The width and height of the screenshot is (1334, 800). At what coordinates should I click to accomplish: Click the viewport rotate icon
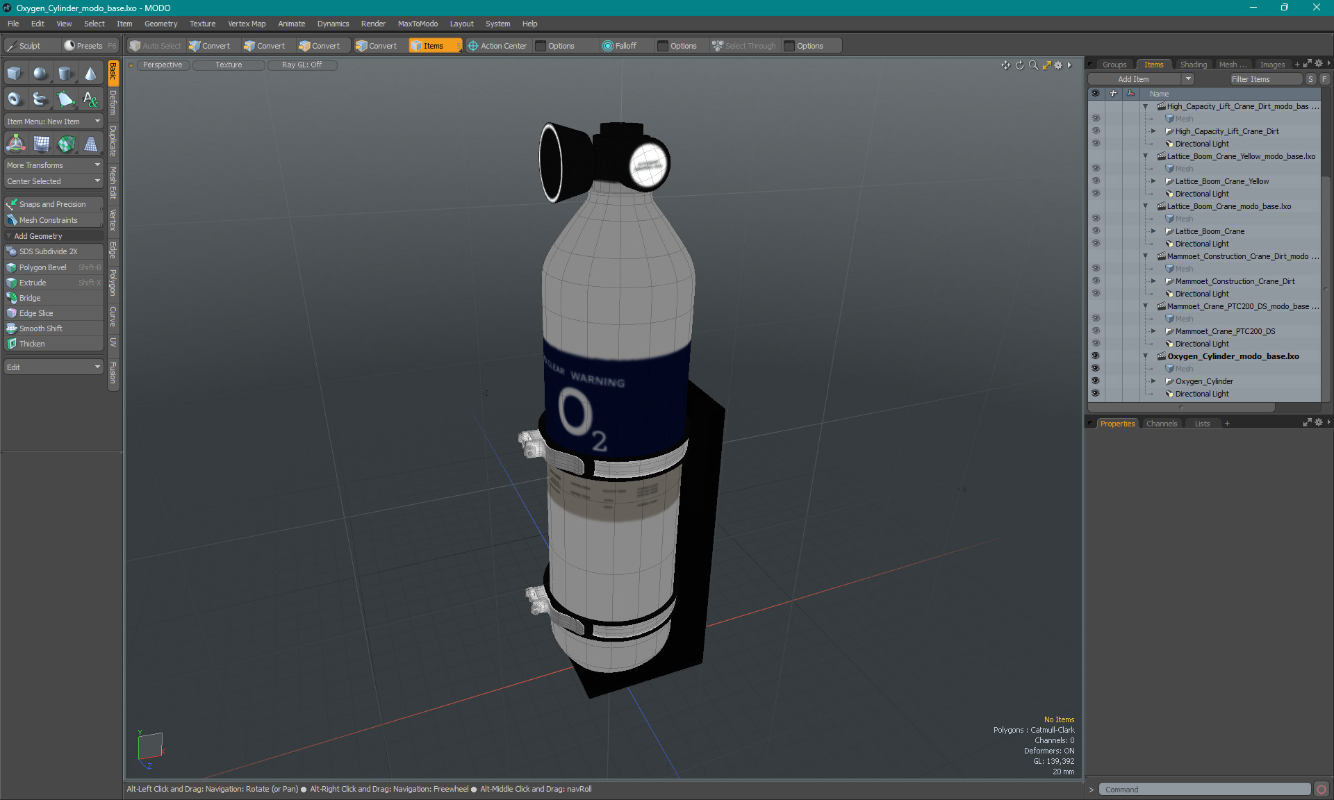click(x=1019, y=65)
